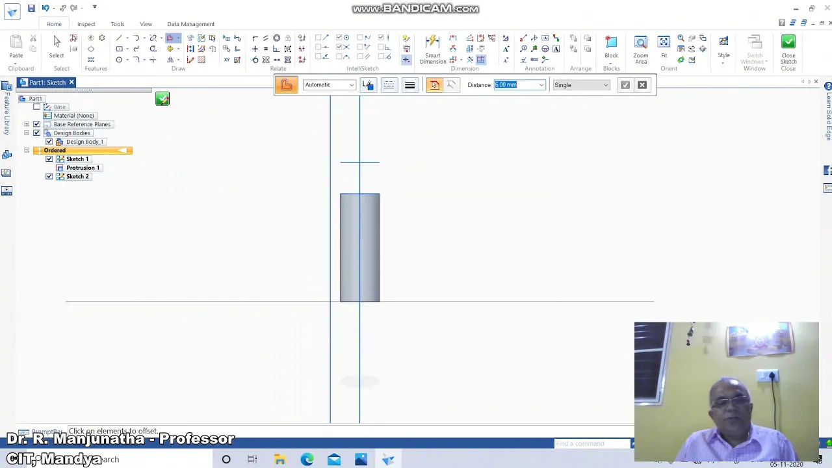The height and width of the screenshot is (468, 832).
Task: Click the Mirror tool in Draw group
Action: (x=170, y=60)
